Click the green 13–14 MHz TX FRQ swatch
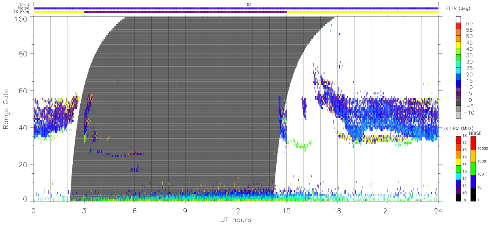This screenshot has height=228, width=493. coord(459,168)
